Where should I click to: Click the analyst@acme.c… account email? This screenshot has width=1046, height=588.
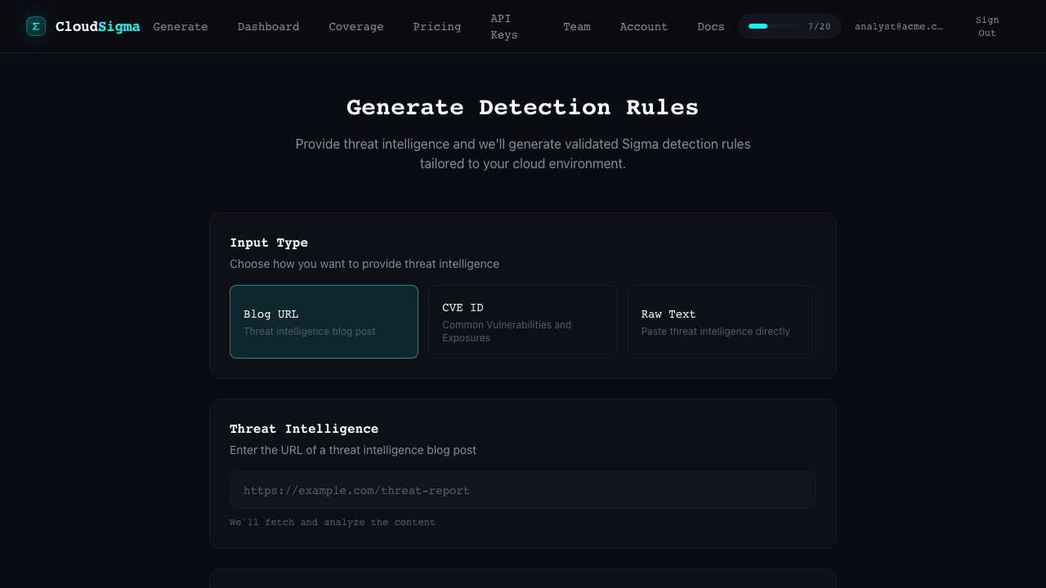[899, 26]
